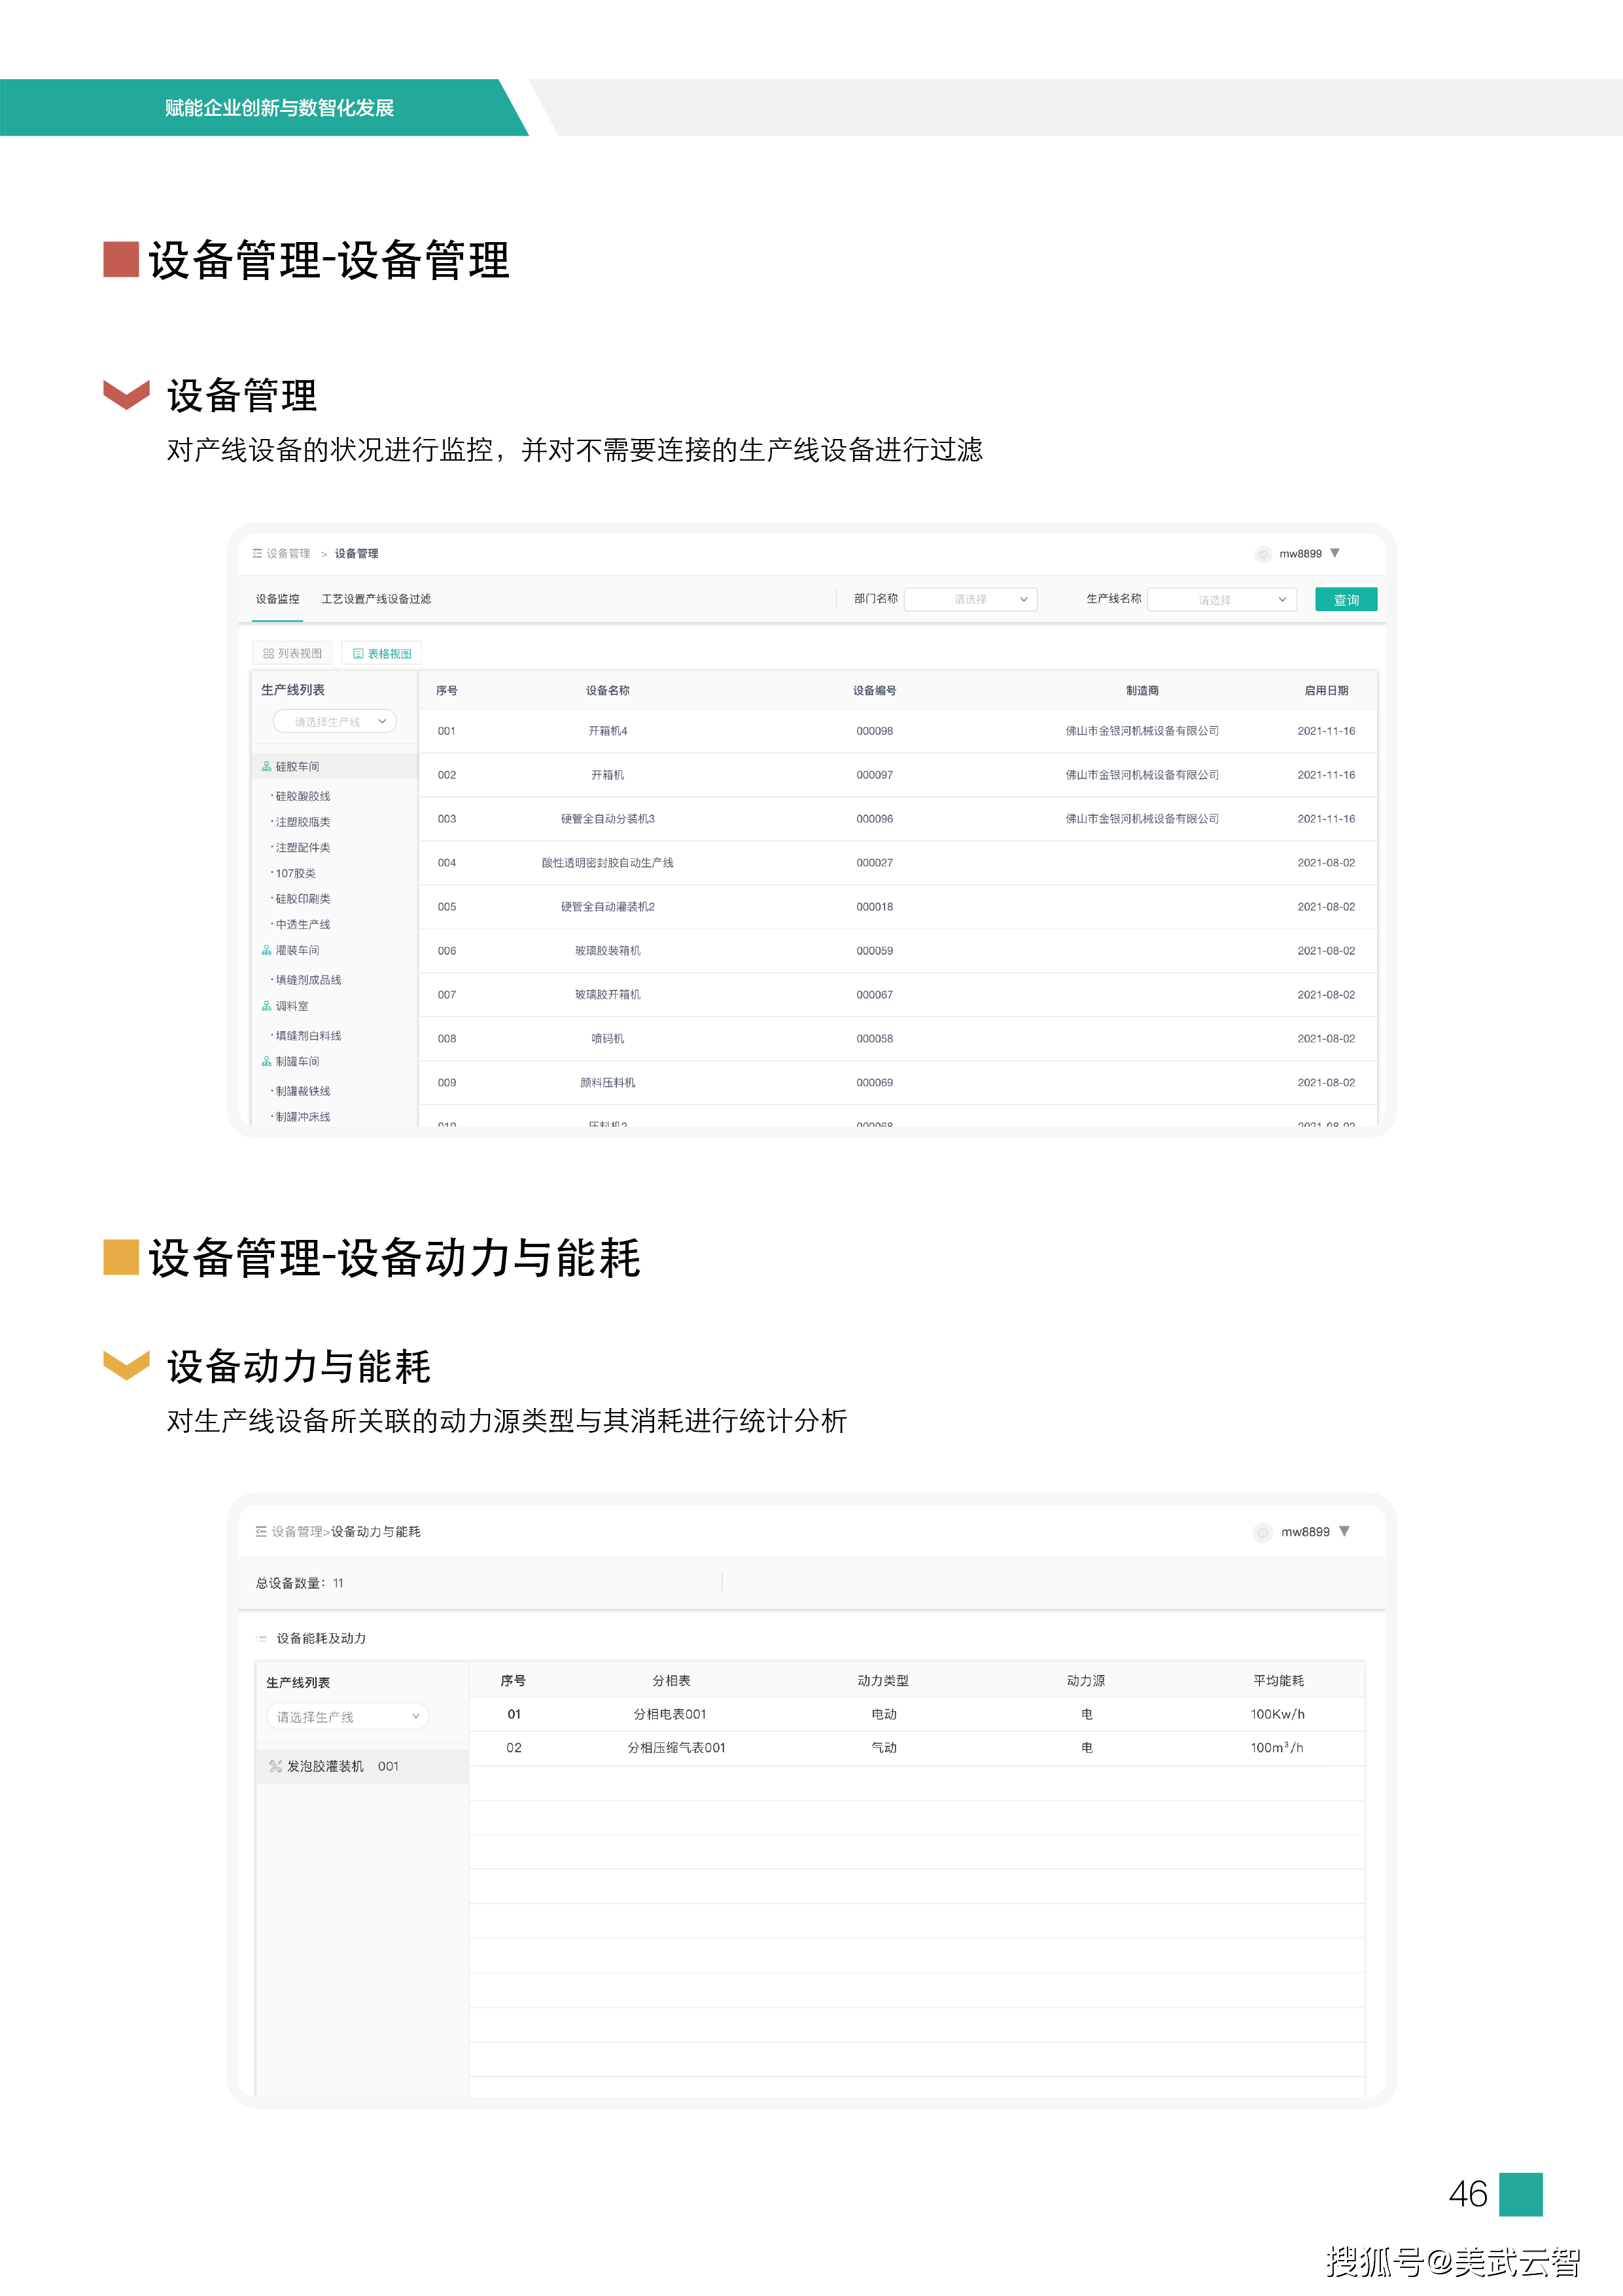Open 生产线名称 dropdown next to 查询 button

[1221, 600]
